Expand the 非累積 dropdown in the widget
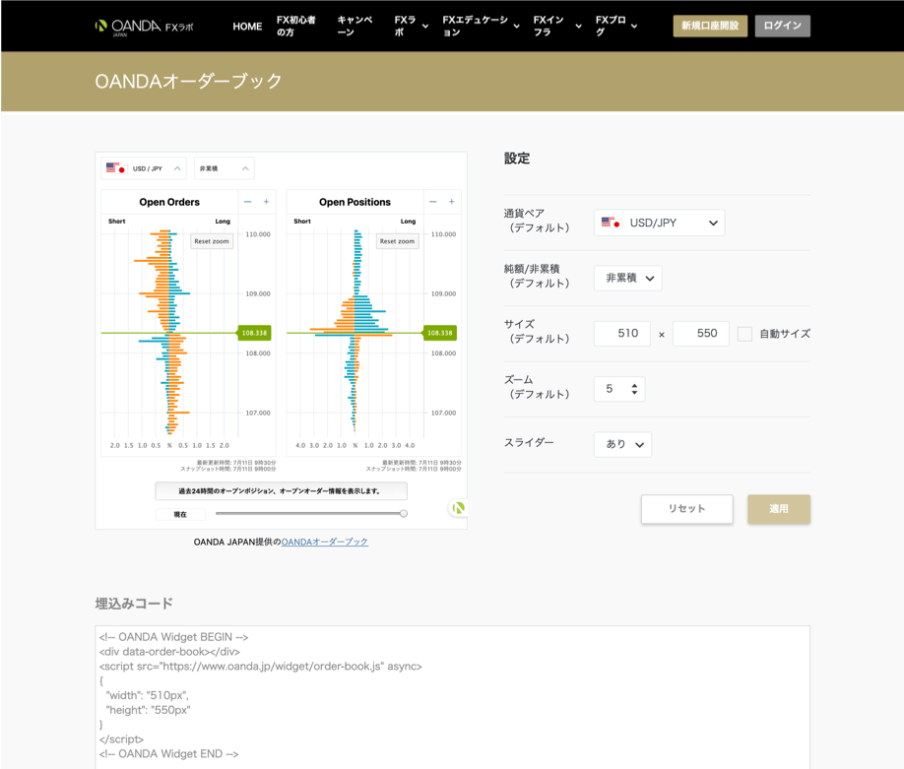904x769 pixels. pyautogui.click(x=224, y=168)
